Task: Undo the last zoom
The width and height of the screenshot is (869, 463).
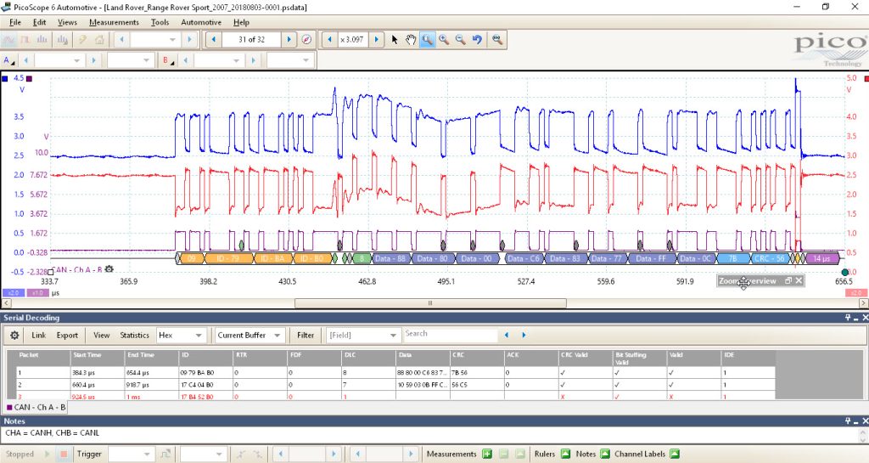Action: point(477,39)
